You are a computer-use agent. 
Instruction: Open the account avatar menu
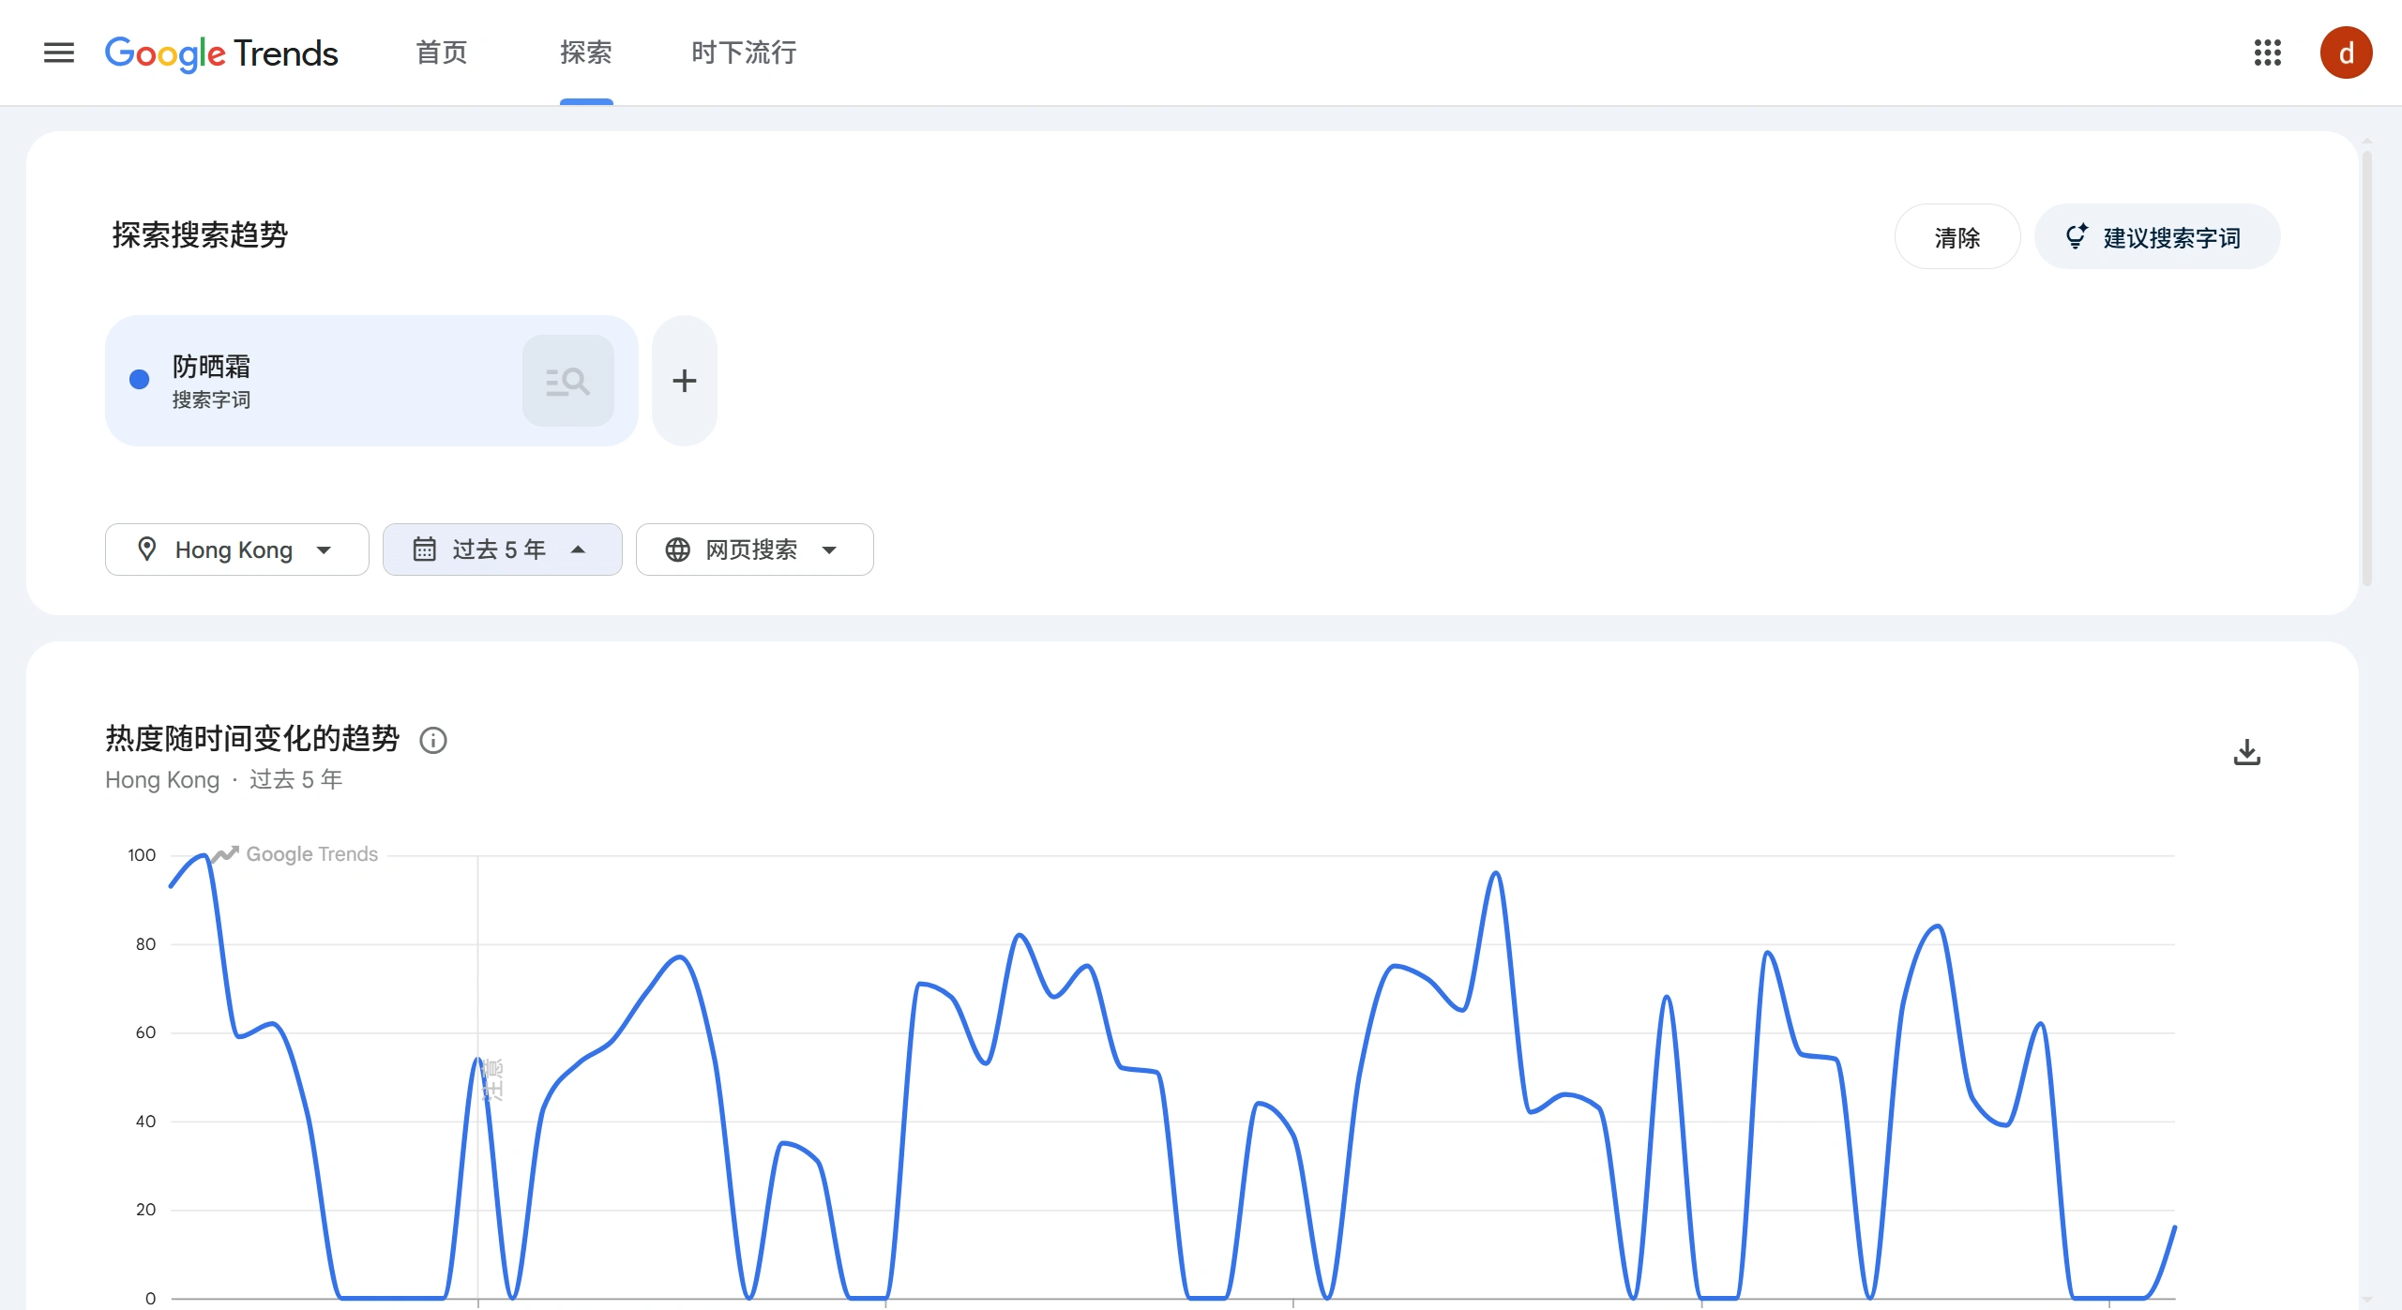pos(2345,53)
